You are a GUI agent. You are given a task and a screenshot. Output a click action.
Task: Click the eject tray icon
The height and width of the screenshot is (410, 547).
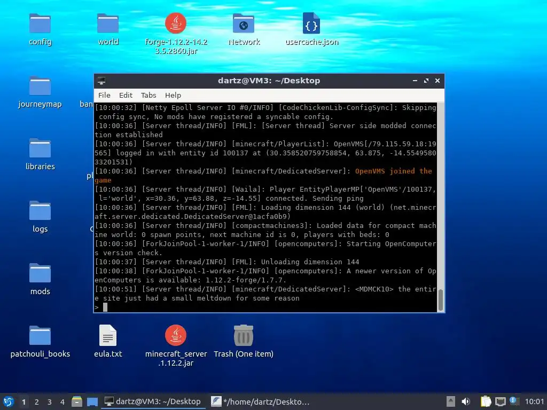tap(451, 401)
